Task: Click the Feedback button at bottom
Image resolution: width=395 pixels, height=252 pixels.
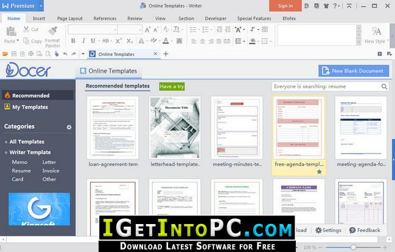Action: point(365,230)
